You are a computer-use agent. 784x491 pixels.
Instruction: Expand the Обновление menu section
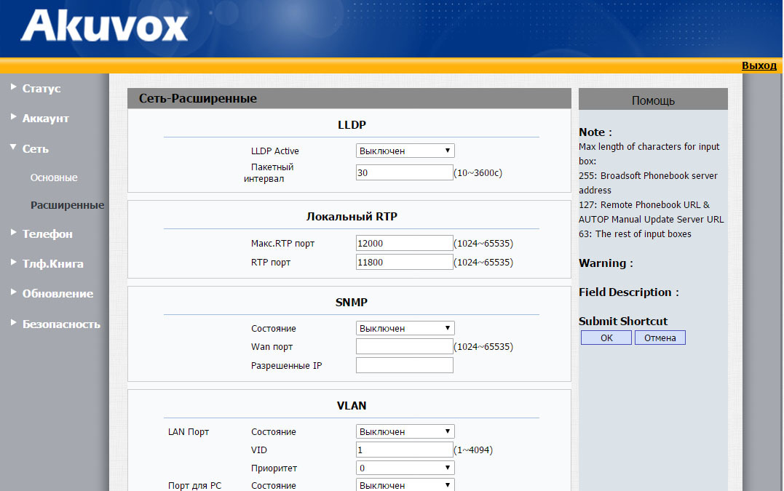tap(58, 294)
